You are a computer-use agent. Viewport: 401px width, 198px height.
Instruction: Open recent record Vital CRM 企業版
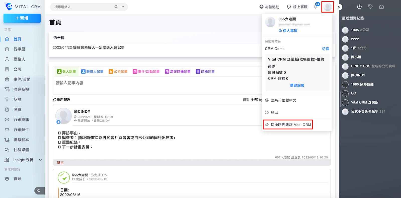[x=360, y=102]
